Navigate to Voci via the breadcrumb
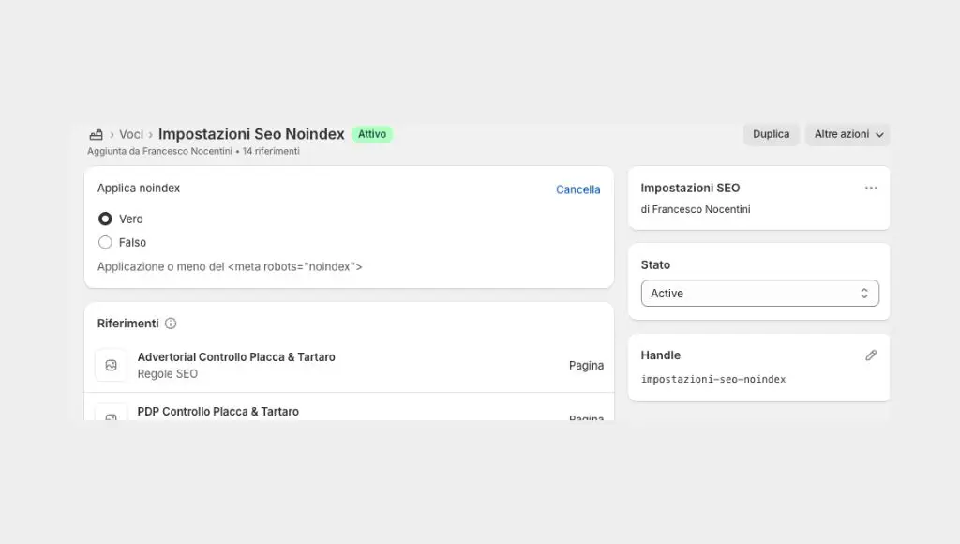This screenshot has height=544, width=960. pos(132,133)
